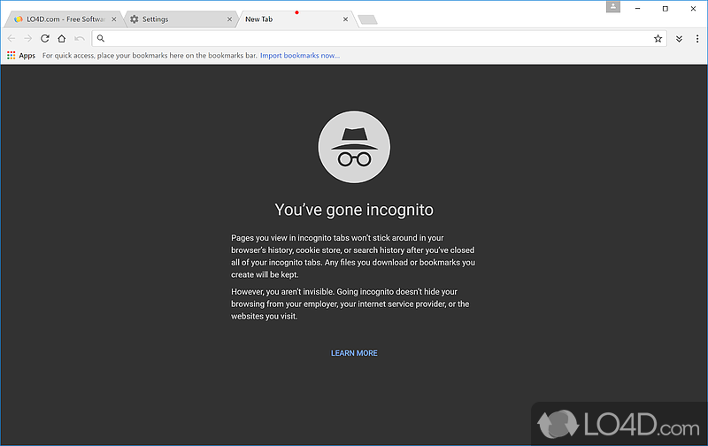This screenshot has width=708, height=446.
Task: Open a new tab with the tab button
Action: click(x=367, y=19)
